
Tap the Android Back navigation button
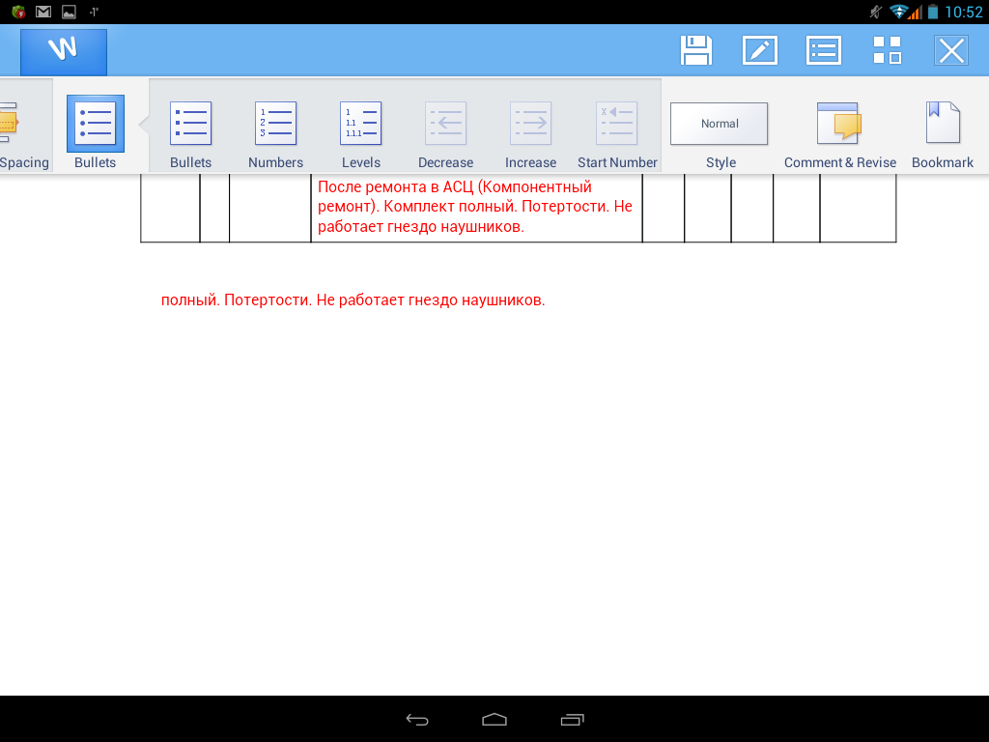pos(417,719)
